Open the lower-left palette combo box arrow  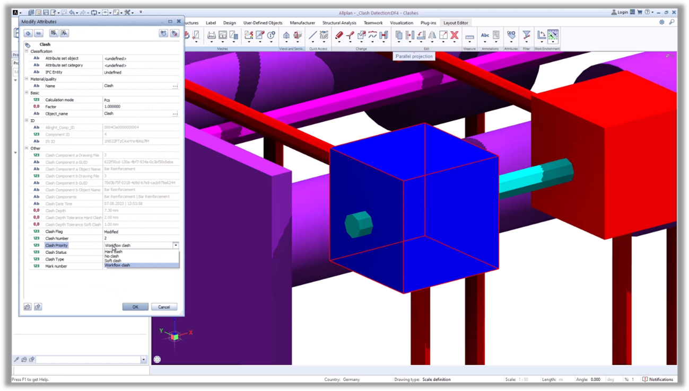tap(143, 360)
